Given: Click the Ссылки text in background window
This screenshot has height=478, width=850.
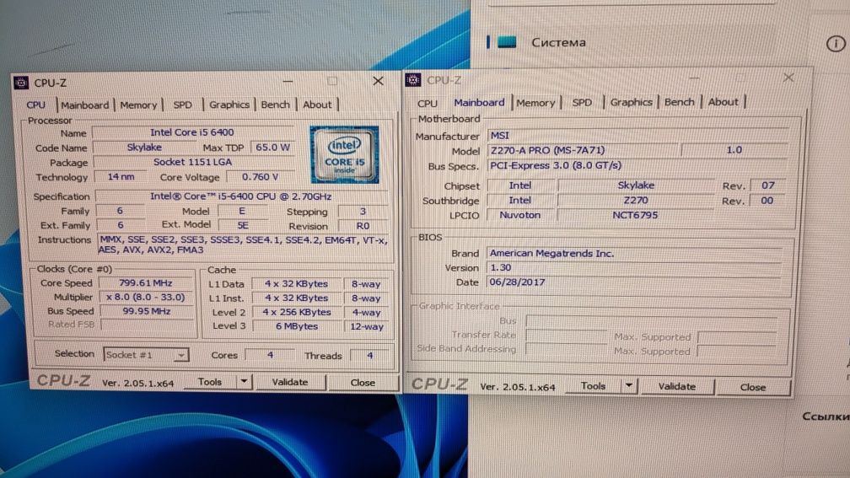Looking at the screenshot, I should 825,416.
